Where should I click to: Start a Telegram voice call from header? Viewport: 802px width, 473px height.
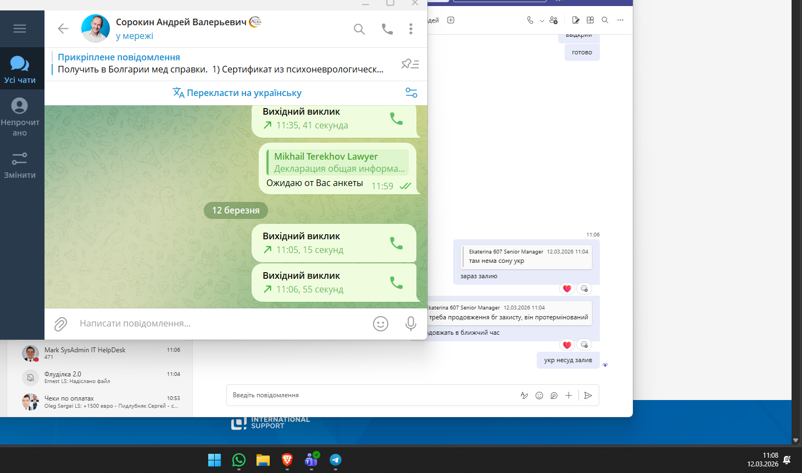coord(387,29)
